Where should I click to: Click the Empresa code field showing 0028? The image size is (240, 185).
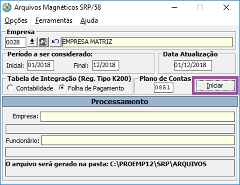click(x=15, y=43)
